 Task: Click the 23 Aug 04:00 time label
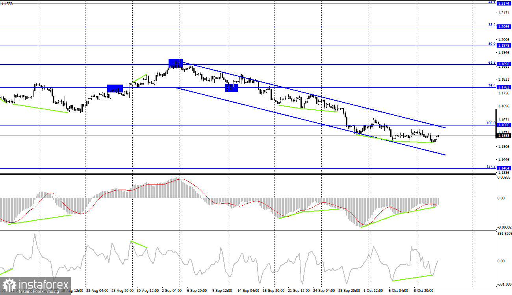tap(97, 291)
